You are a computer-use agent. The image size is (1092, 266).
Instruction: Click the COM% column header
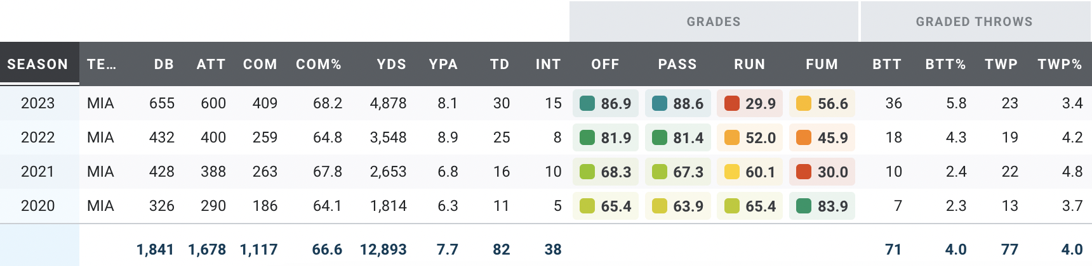pyautogui.click(x=319, y=64)
